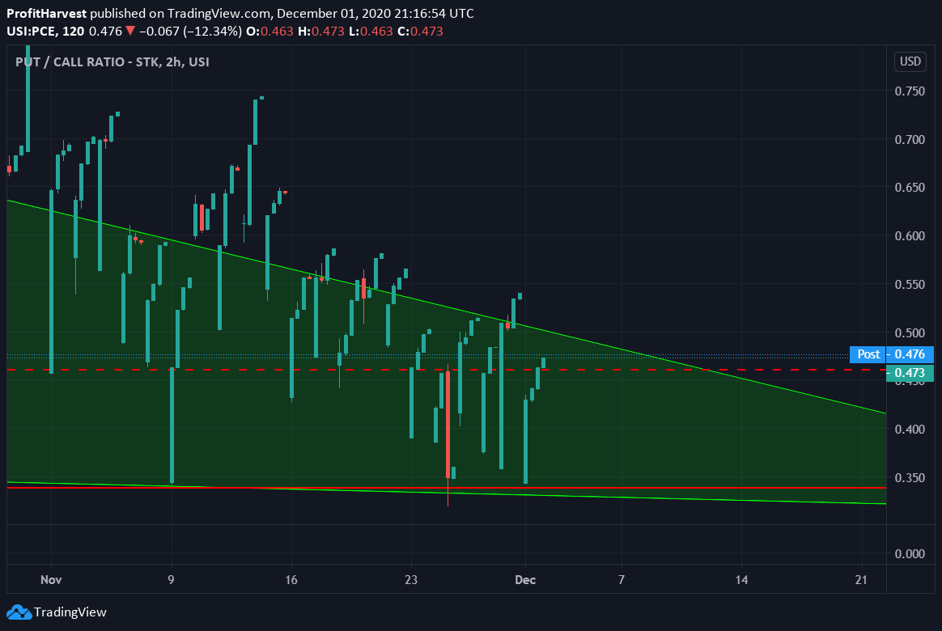
Task: Click the PUT / CALL RATIO chart title
Action: (112, 61)
